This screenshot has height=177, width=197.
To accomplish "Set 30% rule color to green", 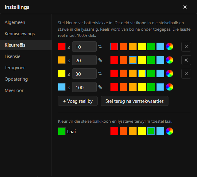I will 151,74.
